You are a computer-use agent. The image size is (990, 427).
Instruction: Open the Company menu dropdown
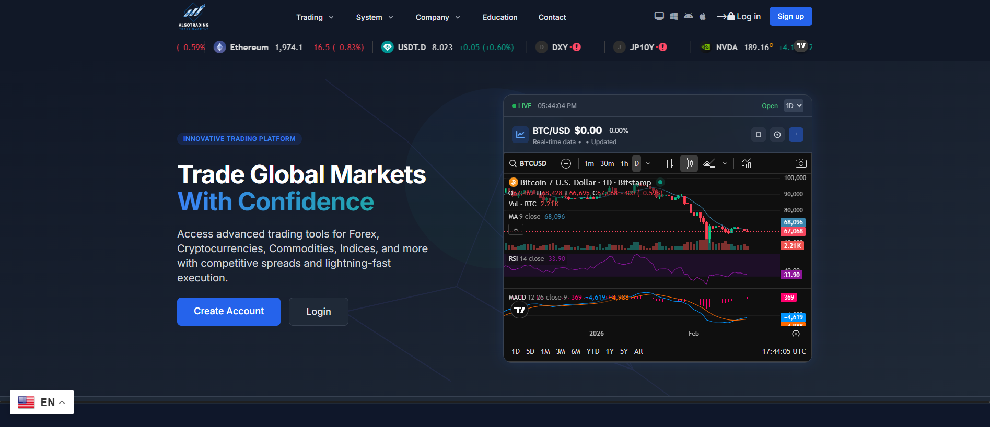438,17
